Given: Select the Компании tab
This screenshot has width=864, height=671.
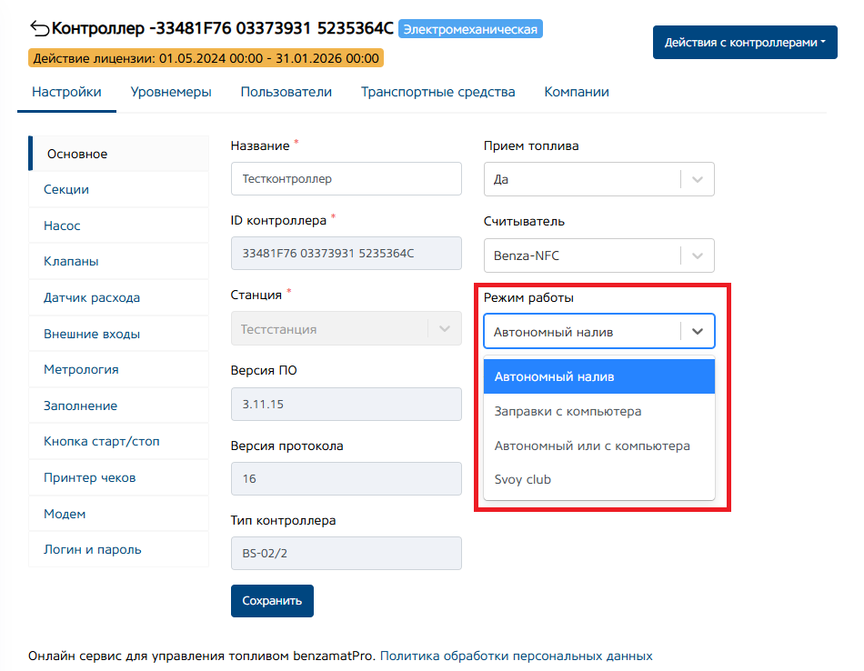Looking at the screenshot, I should 577,92.
